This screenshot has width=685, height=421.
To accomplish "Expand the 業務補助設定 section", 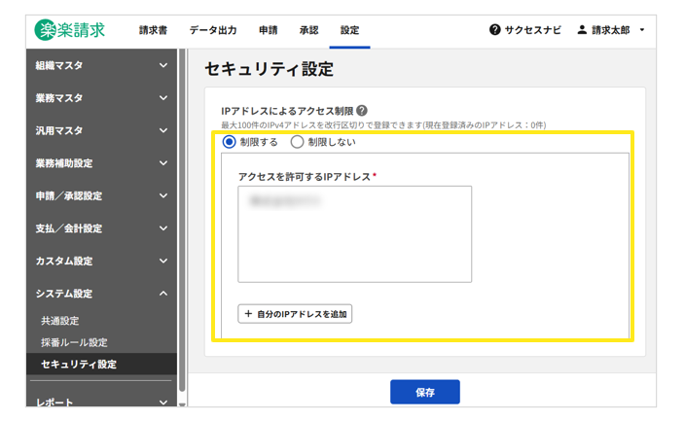I will point(162,163).
